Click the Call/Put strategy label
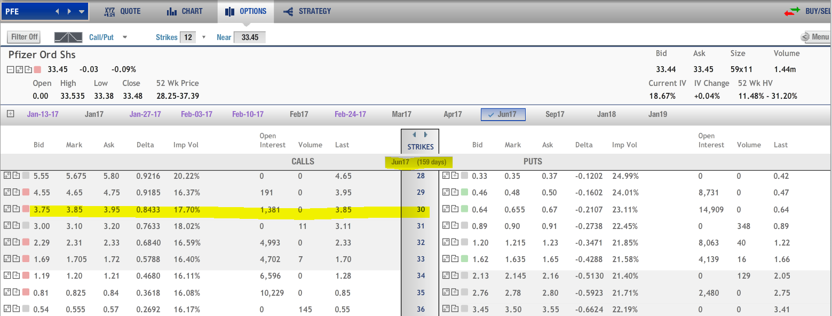The height and width of the screenshot is (316, 832). click(x=101, y=37)
